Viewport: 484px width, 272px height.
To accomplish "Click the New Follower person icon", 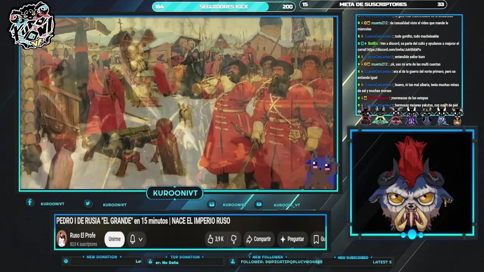I will tap(233, 261).
